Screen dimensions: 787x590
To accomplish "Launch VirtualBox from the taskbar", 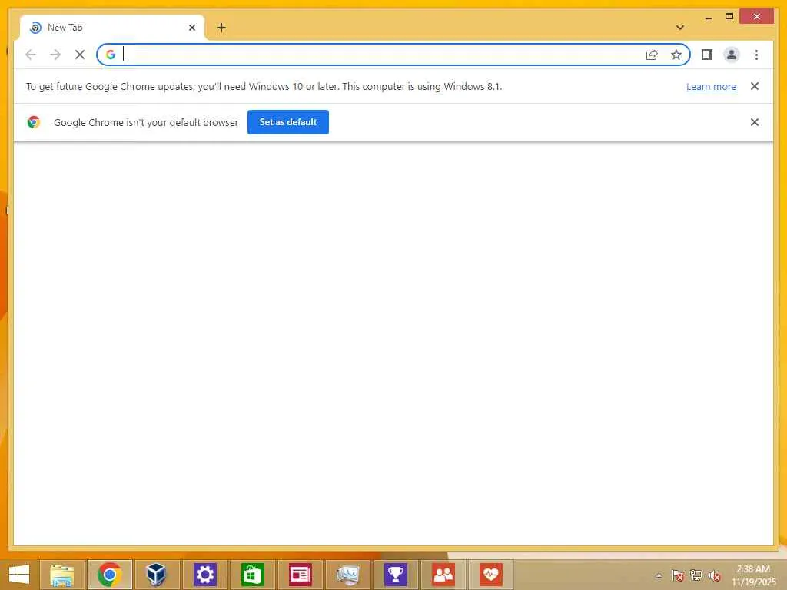I will pos(157,575).
